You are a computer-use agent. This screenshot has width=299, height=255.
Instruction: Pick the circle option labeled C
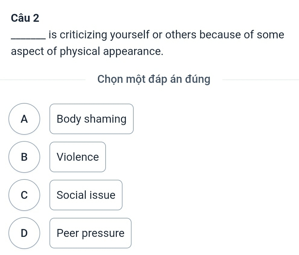tap(24, 195)
